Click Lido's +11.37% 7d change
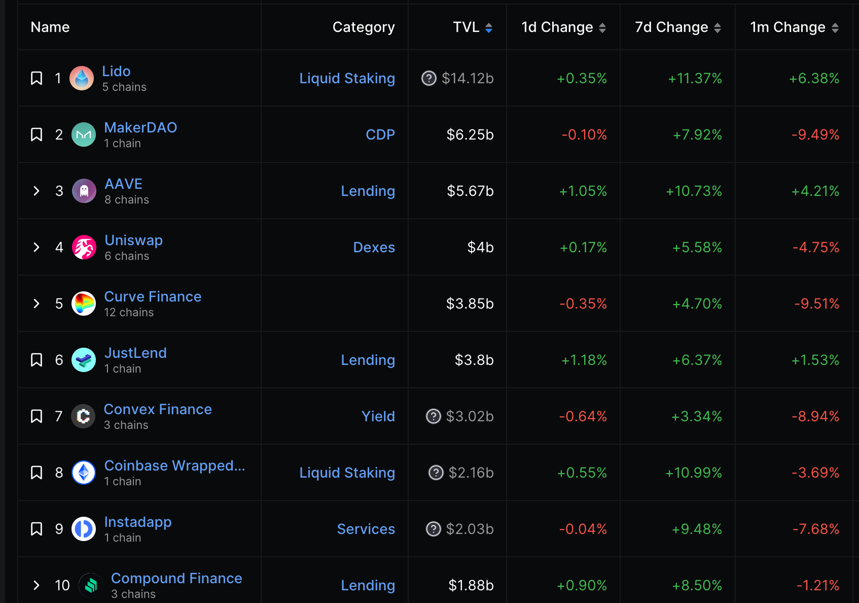 695,78
